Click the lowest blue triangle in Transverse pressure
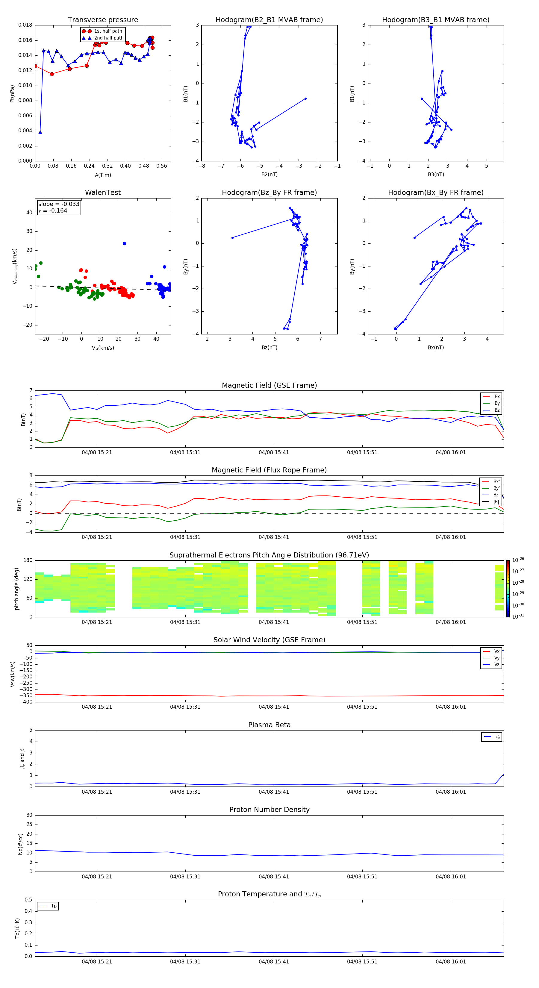The width and height of the screenshot is (539, 988). click(40, 132)
